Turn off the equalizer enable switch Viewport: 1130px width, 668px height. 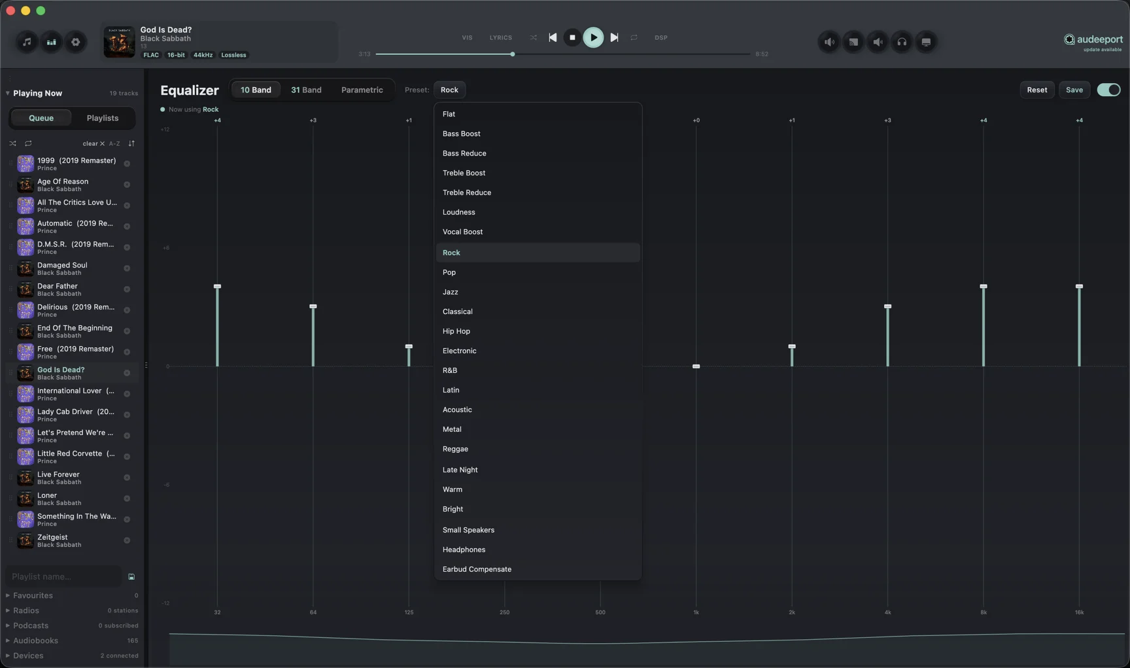[1108, 90]
